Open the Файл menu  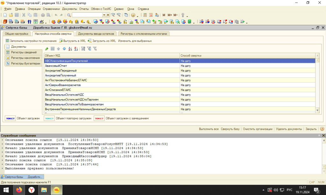(8, 9)
